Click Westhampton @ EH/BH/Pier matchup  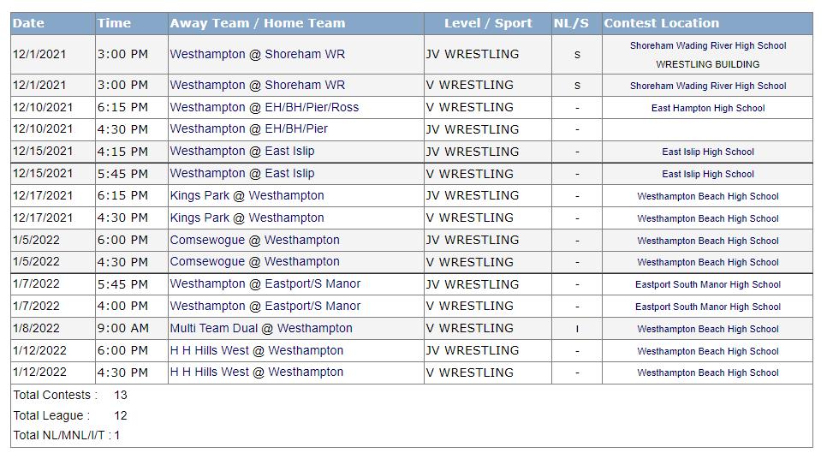pos(249,129)
